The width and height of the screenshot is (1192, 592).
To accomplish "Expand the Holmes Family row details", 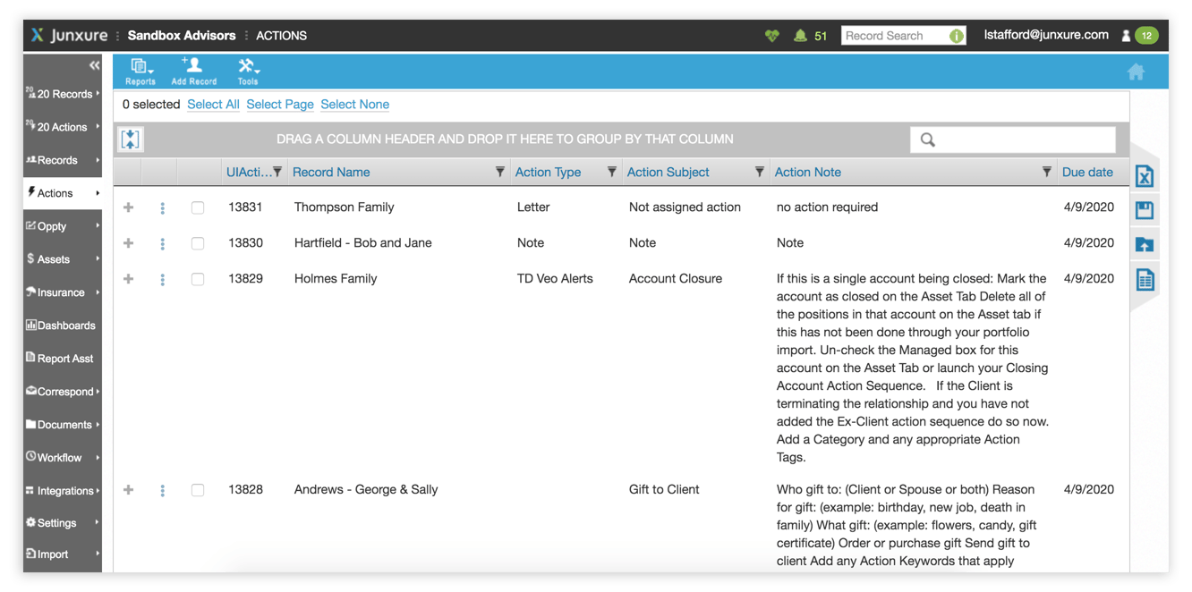I will click(129, 279).
